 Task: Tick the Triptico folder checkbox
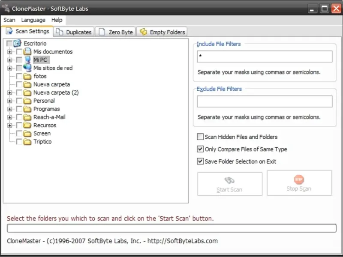(19, 142)
